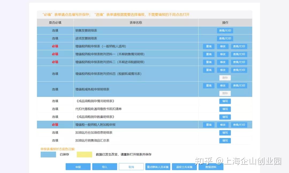
Task: Click 重填 on 增值税纳税申报表（一般纳税人适用）
Action: point(208,46)
